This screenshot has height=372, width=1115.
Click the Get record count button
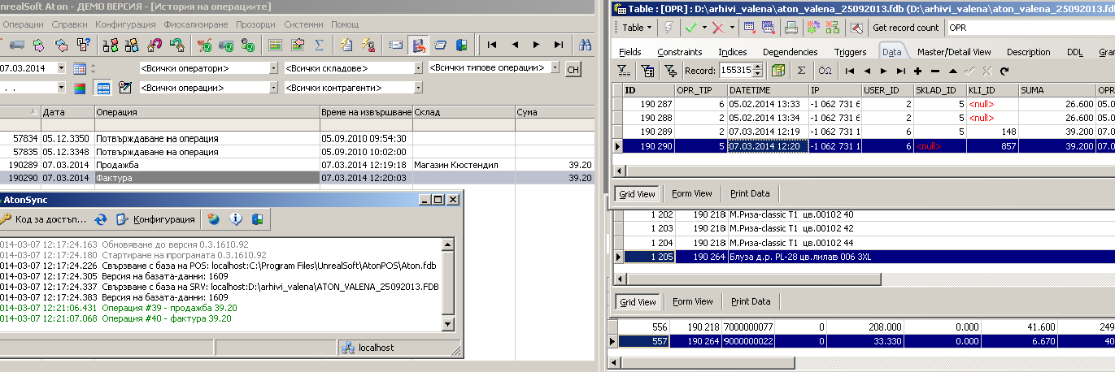[905, 28]
